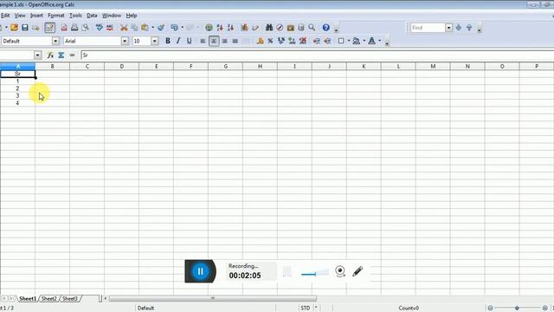The image size is (554, 312).
Task: Toggle the Show Draw Functions icon
Action: point(255,28)
